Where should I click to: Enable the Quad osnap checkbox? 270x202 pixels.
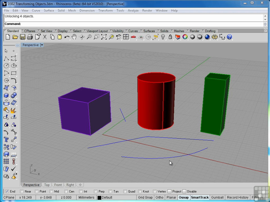point(125,191)
